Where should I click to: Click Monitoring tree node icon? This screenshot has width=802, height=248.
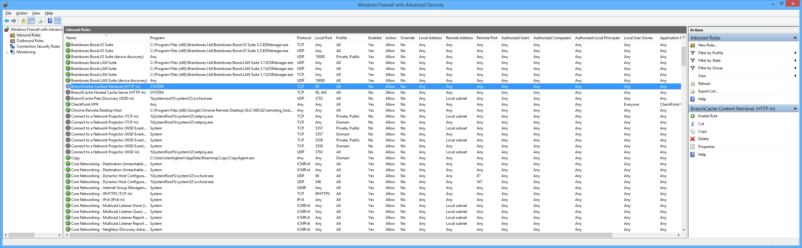tap(13, 52)
